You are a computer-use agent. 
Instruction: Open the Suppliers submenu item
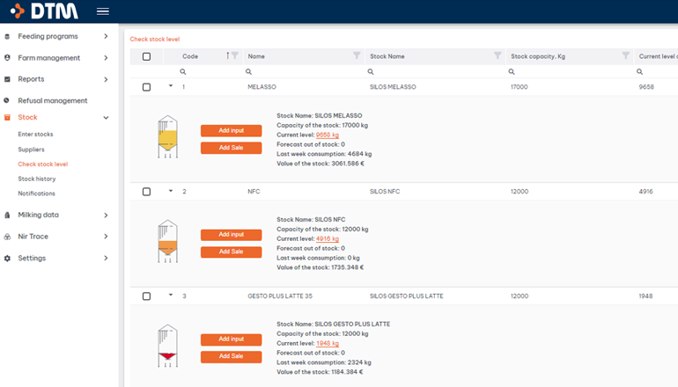coord(32,150)
